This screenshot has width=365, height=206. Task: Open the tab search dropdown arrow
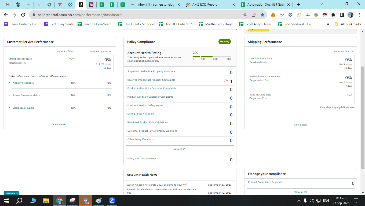tap(322, 4)
